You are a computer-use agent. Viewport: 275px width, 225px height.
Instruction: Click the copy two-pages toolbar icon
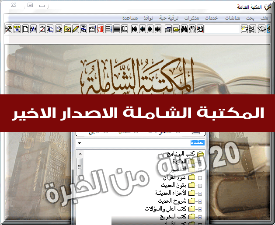pyautogui.click(x=50, y=29)
